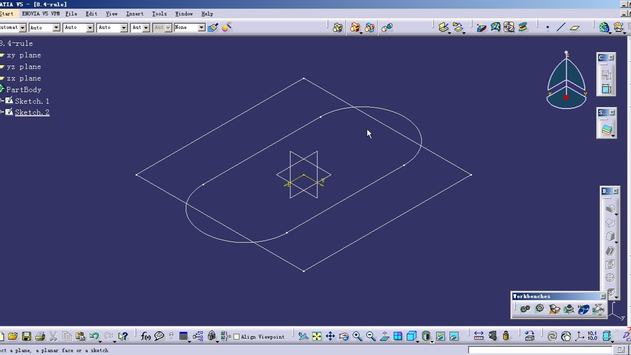
Task: Open the Help menu
Action: pos(207,14)
